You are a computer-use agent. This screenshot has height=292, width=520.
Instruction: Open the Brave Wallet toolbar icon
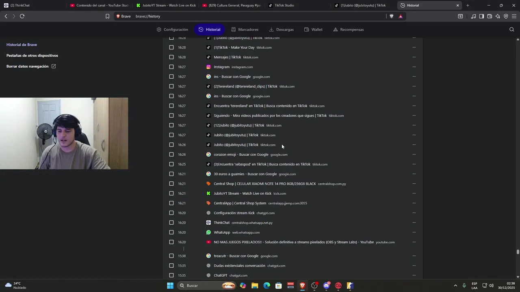pyautogui.click(x=490, y=16)
